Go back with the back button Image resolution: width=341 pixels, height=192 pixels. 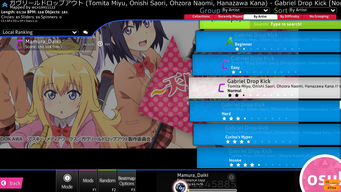coord(11,183)
